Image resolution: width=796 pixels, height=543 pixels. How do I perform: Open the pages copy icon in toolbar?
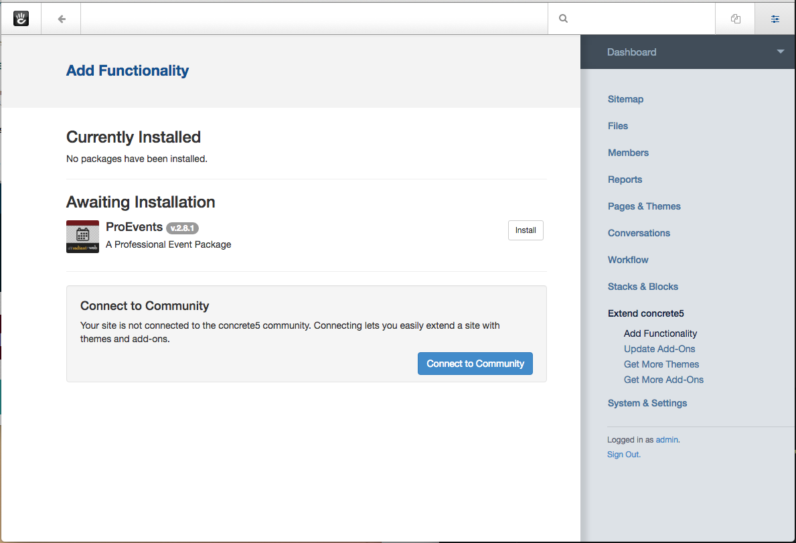736,19
